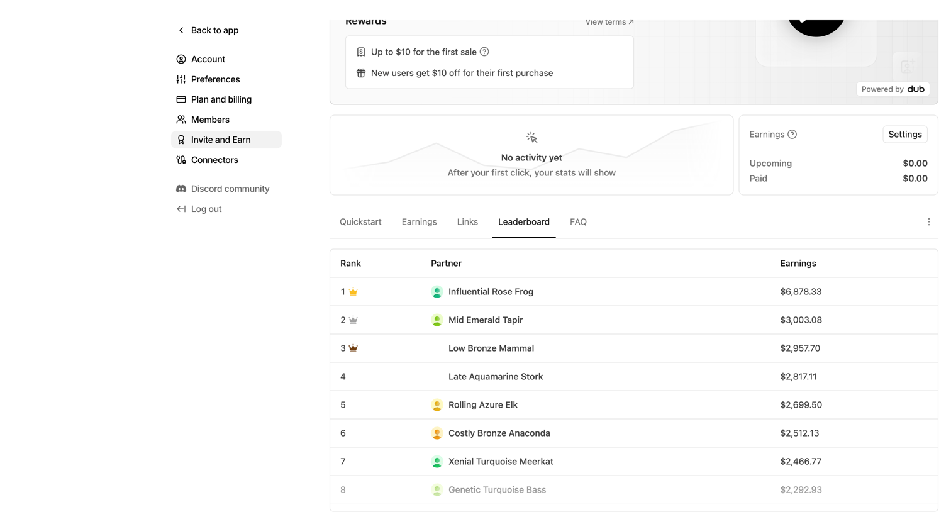
Task: Open the View terms link
Action: click(x=609, y=22)
